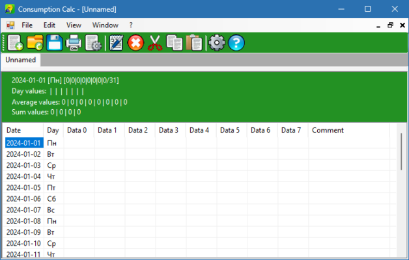Click the Data 7 column header
409x260 pixels.
coord(292,130)
